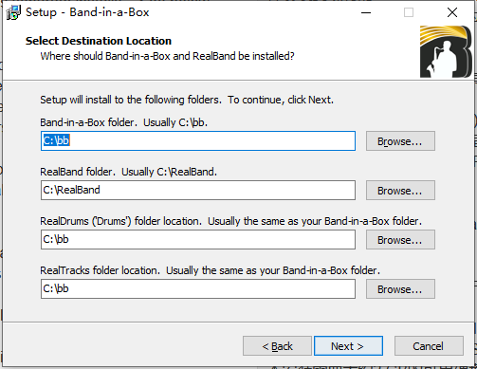This screenshot has width=477, height=369.
Task: Click the greyed-out maximize window button
Action: pos(409,12)
